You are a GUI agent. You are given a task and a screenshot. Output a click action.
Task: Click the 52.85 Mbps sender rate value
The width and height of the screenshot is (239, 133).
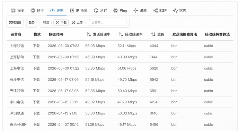click(95, 91)
